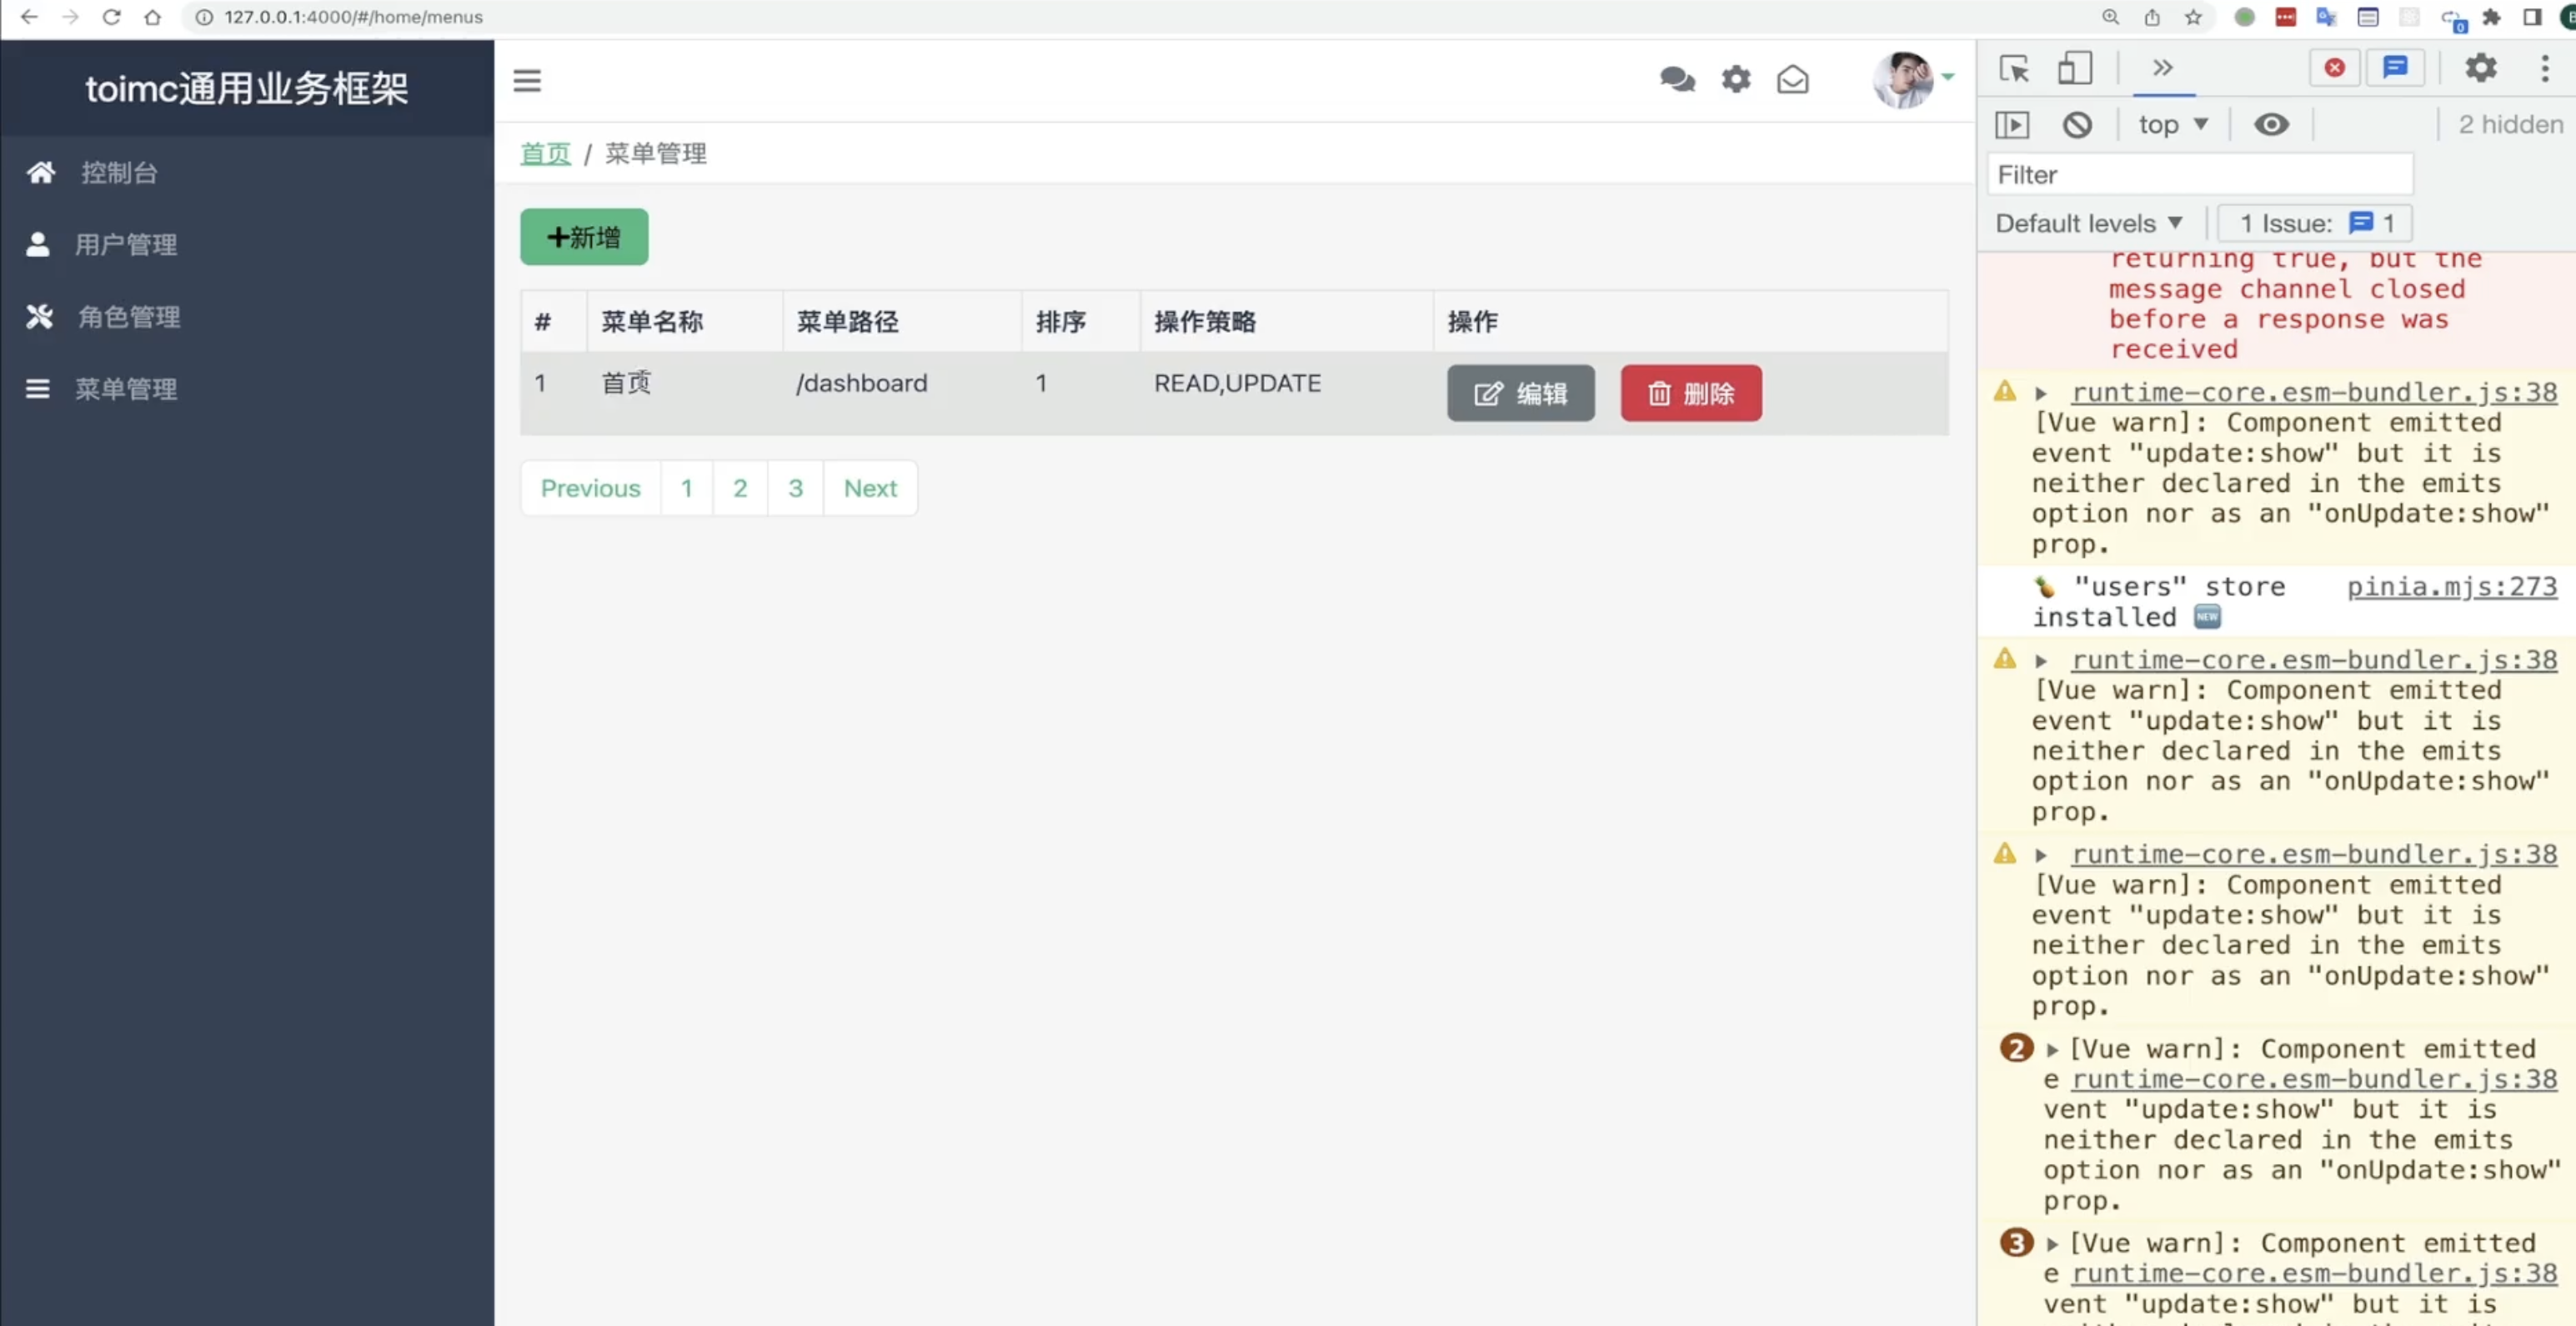Open 角色管理 in the sidebar
The image size is (2576, 1326).
click(129, 317)
